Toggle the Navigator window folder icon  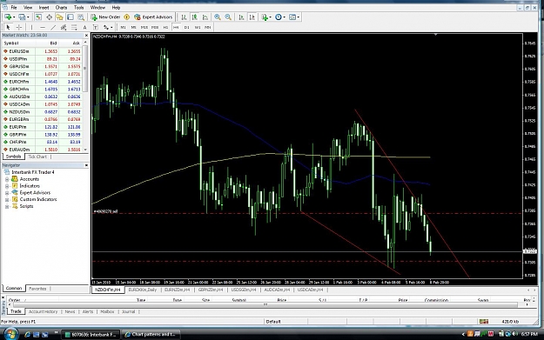tap(60, 17)
